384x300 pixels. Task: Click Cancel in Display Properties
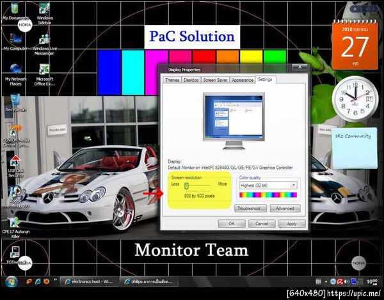point(262,223)
